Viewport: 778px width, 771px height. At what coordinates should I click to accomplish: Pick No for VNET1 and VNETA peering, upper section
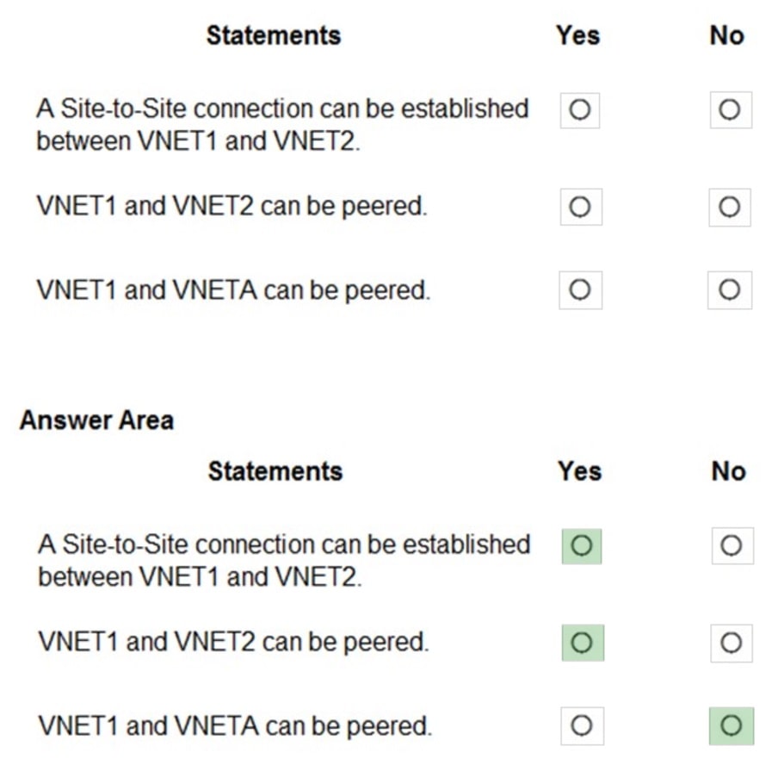tap(730, 290)
